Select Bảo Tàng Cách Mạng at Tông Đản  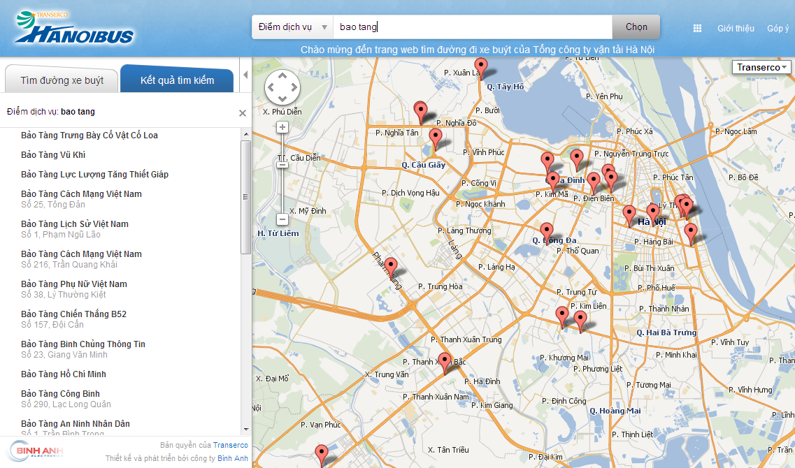click(82, 199)
